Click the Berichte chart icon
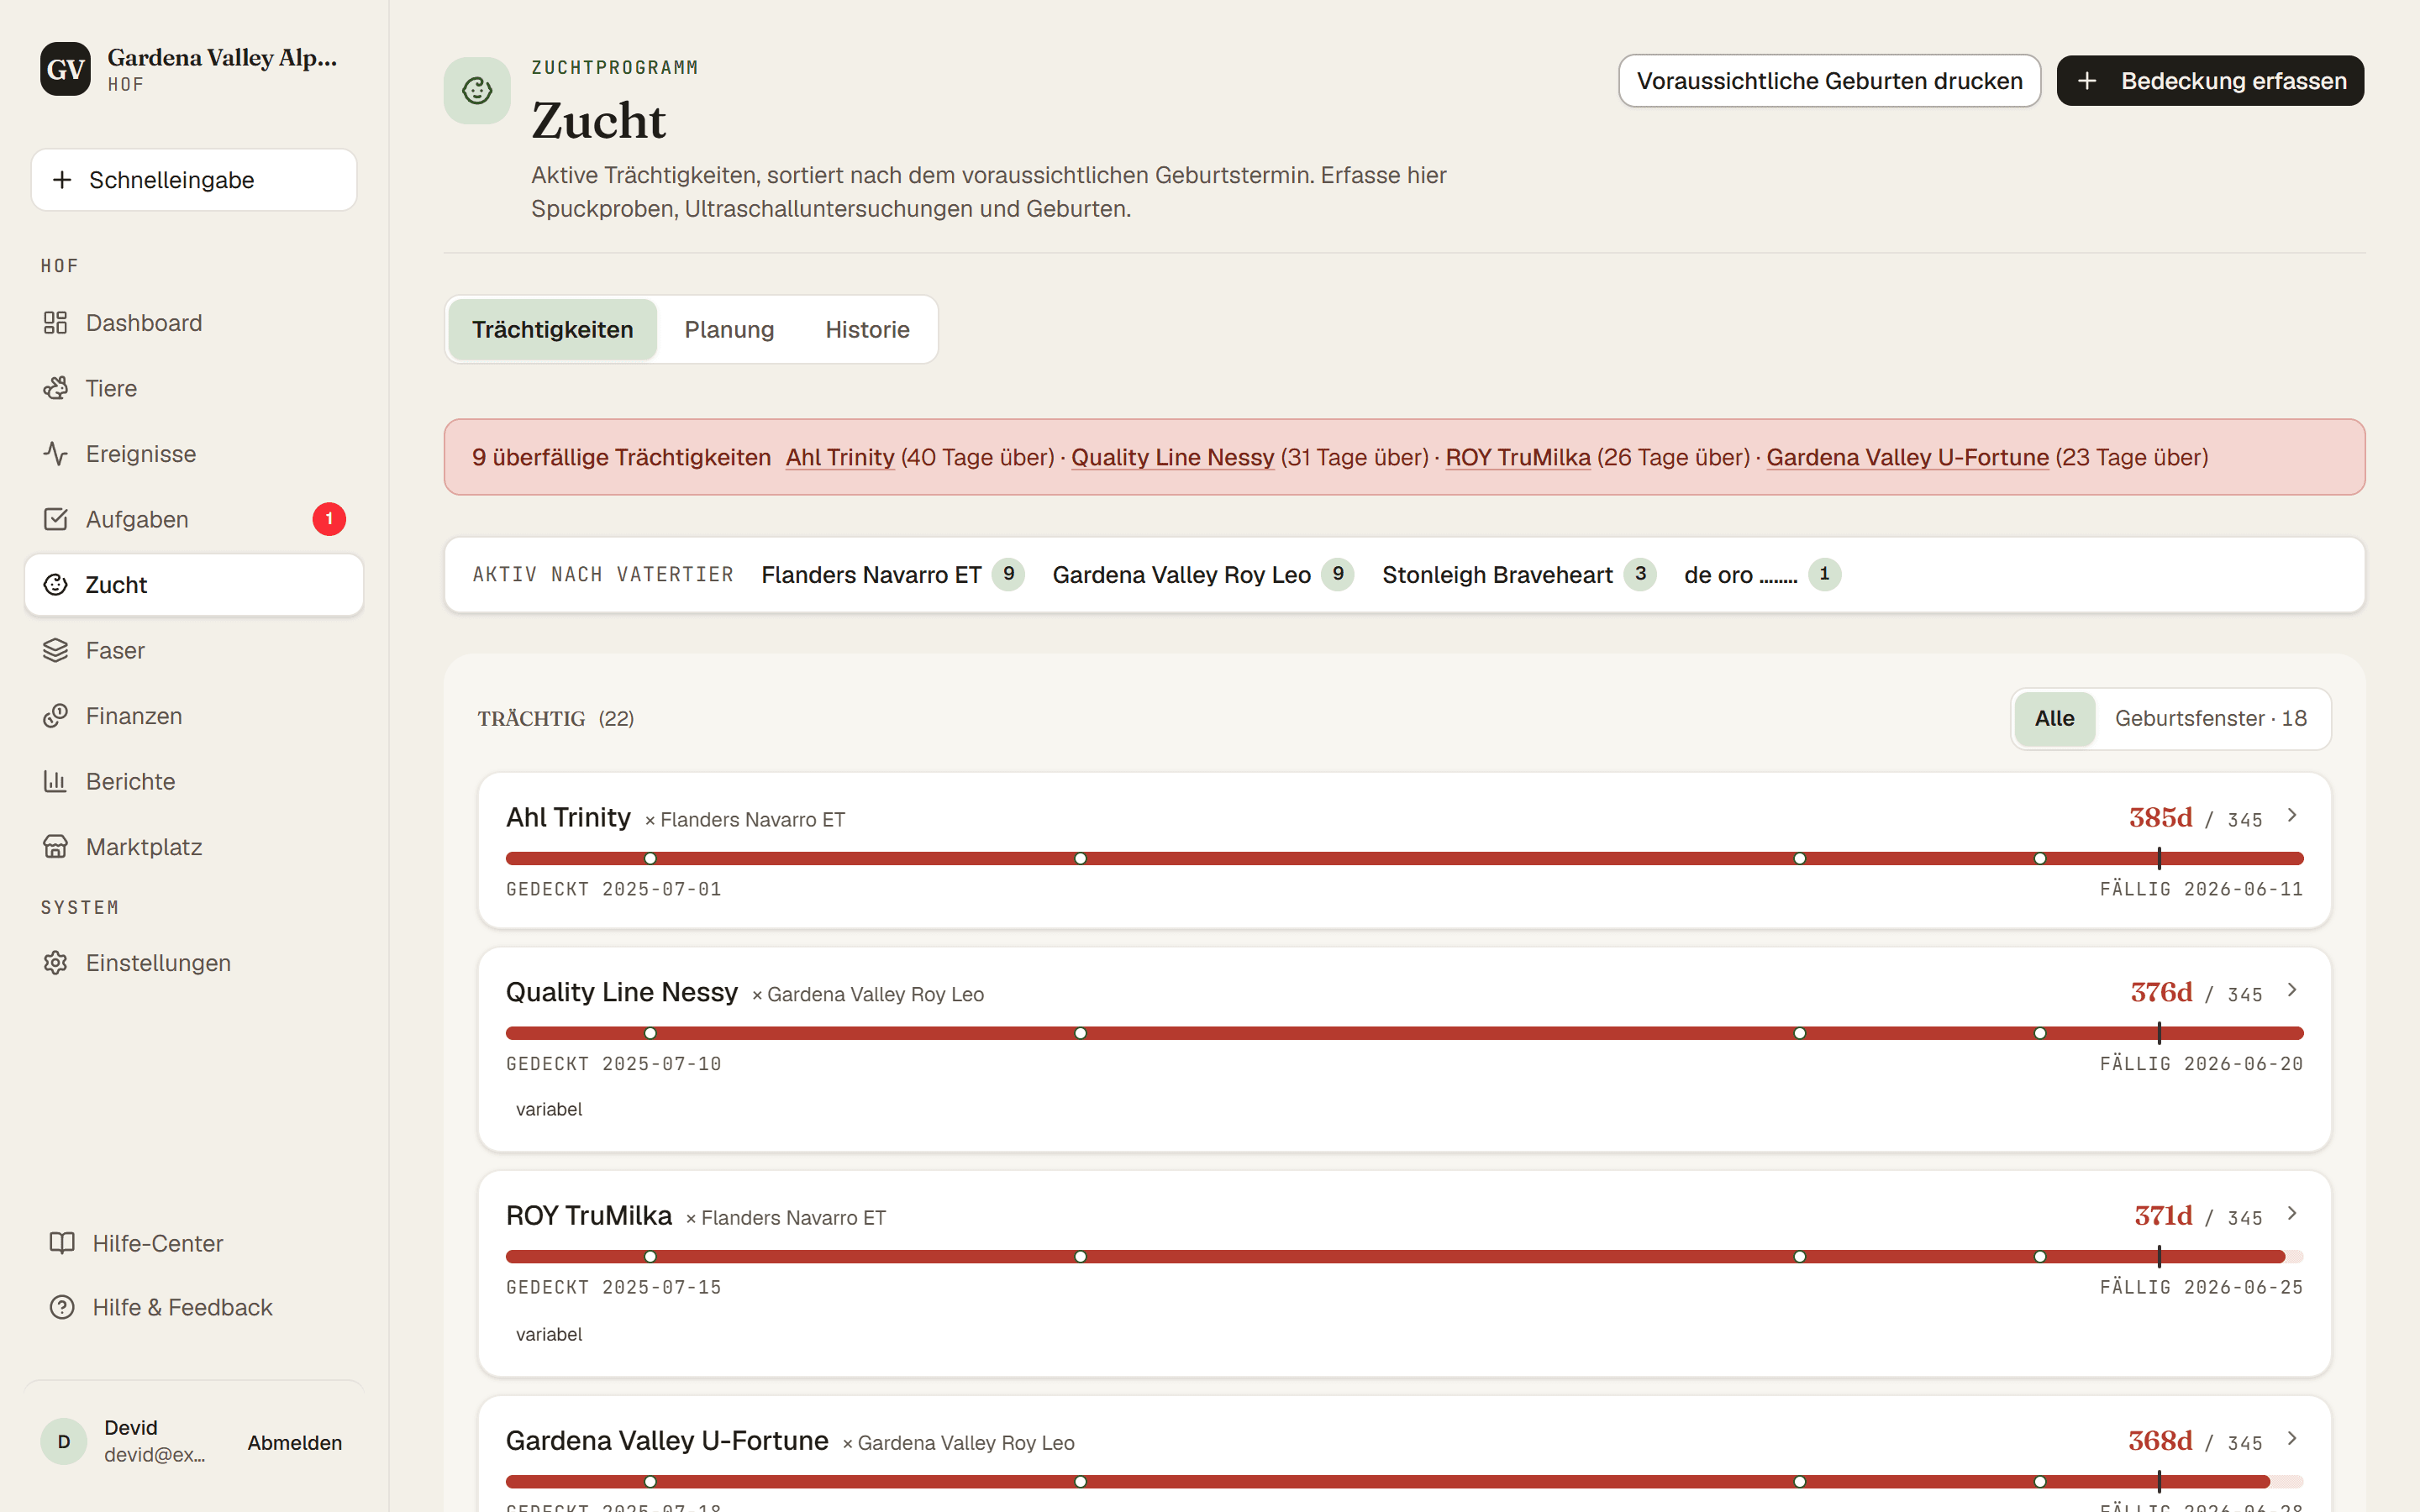 (x=55, y=781)
